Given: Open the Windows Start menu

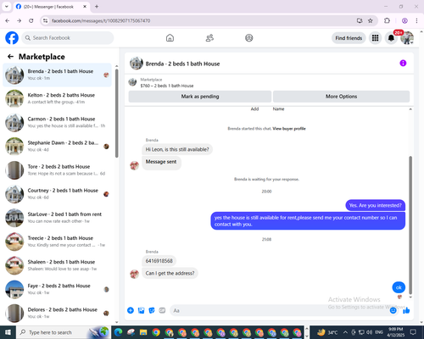Looking at the screenshot, I should tap(8, 332).
